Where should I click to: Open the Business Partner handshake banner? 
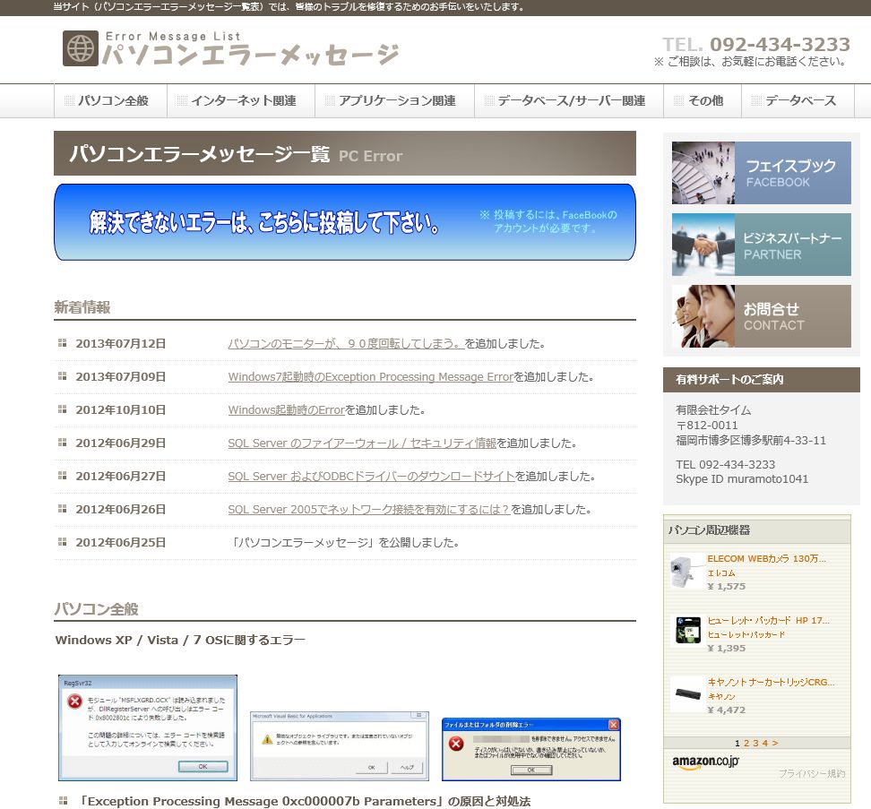tap(761, 245)
